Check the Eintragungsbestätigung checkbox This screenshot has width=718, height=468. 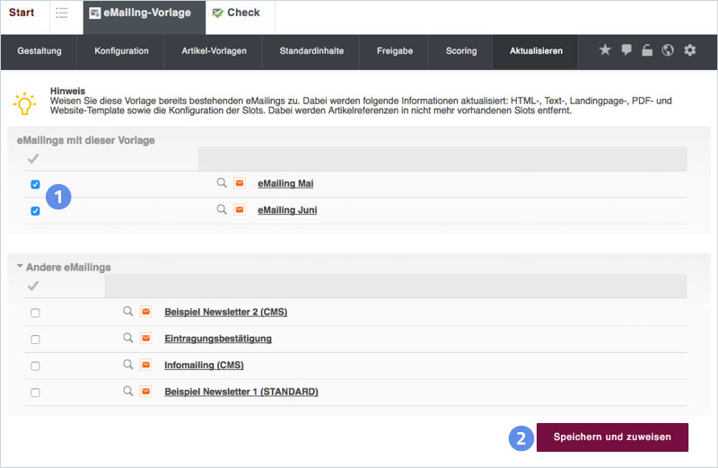coord(35,340)
